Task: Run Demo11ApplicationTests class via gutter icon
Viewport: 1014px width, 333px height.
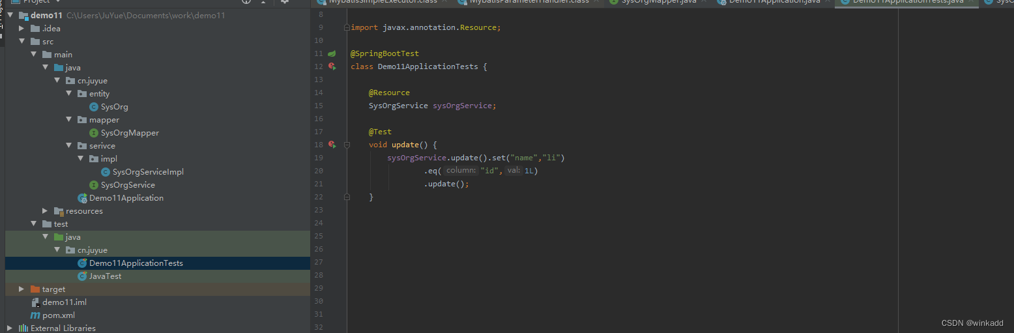Action: click(x=332, y=66)
